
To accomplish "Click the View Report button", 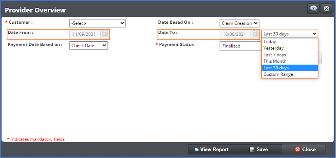I will click(211, 149).
